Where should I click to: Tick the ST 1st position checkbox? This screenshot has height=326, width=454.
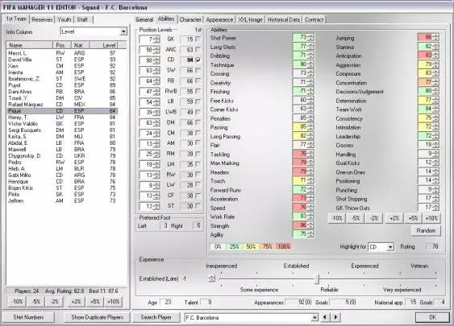198,206
